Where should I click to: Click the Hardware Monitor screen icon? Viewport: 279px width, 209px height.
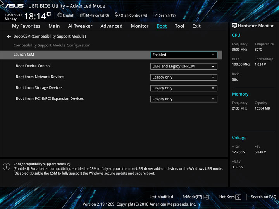[234, 26]
